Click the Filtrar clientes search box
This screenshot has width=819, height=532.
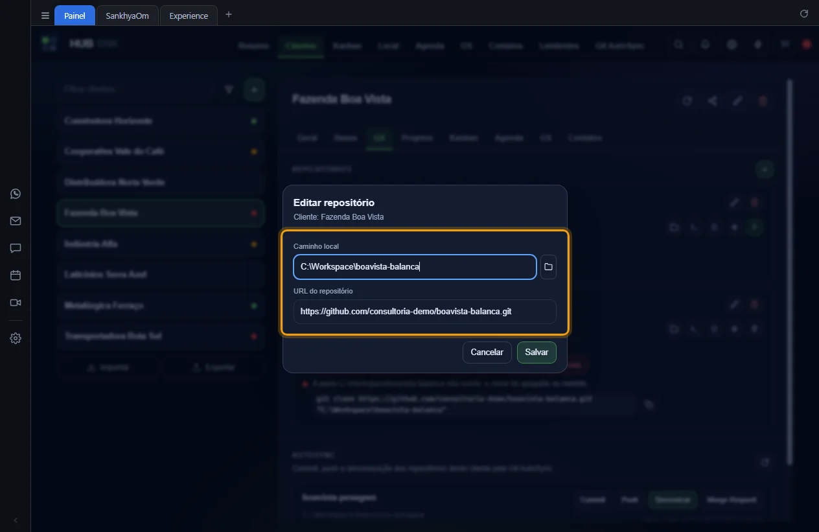(x=136, y=89)
